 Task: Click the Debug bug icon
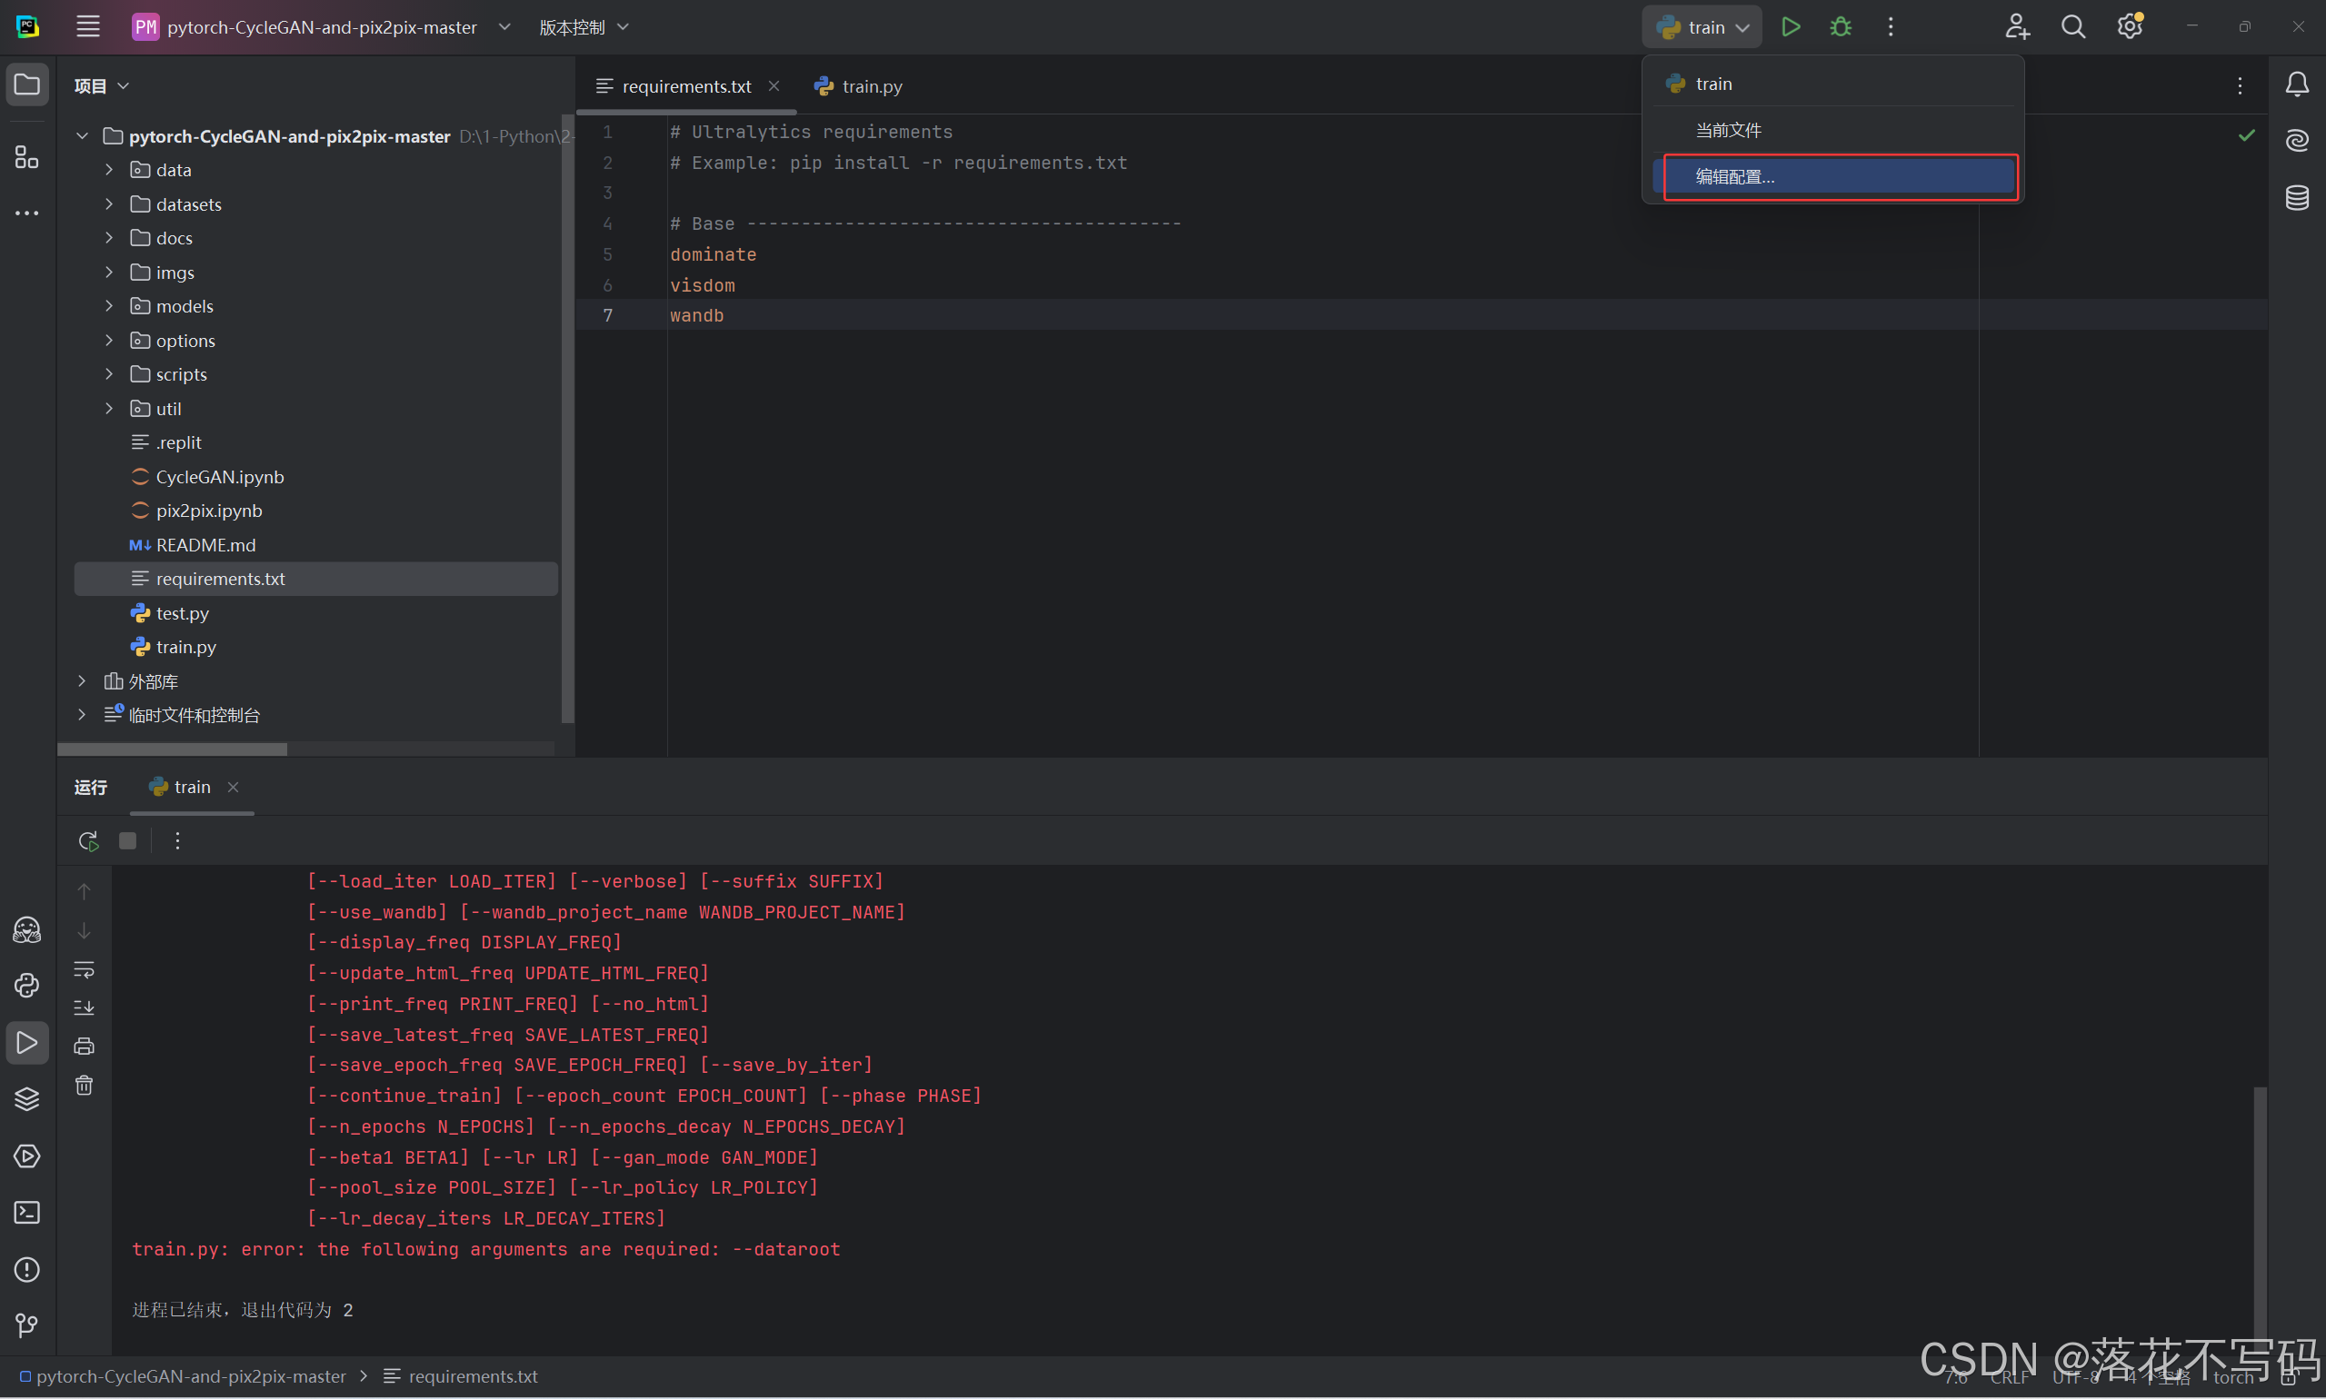coord(1841,27)
